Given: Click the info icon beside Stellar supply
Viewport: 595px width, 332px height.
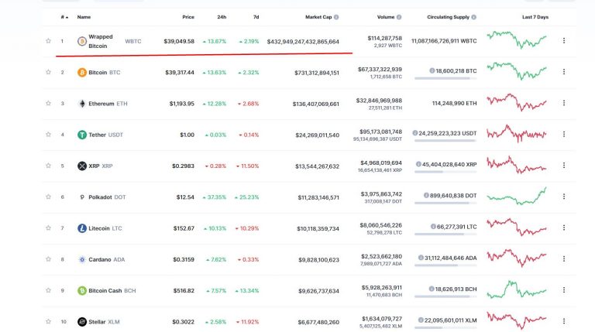Looking at the screenshot, I should pyautogui.click(x=421, y=320).
